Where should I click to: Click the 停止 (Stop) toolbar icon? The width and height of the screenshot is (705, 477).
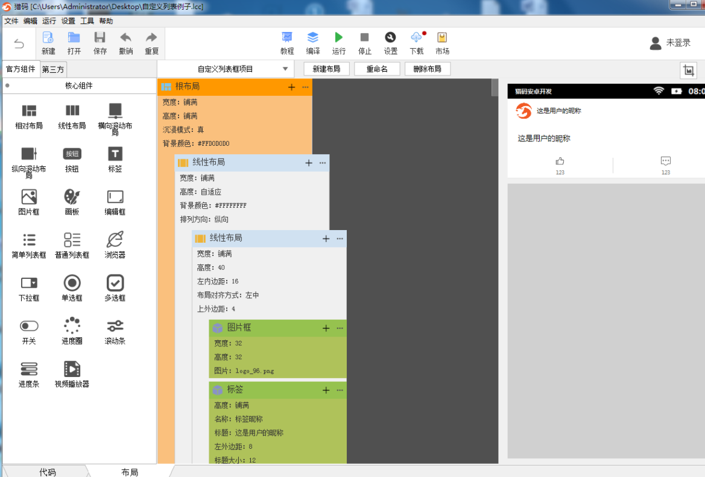[x=365, y=38]
